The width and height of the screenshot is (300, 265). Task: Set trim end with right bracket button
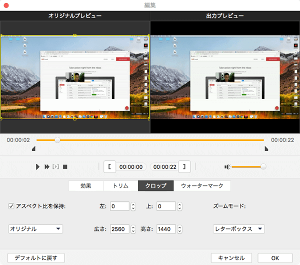pos(185,167)
